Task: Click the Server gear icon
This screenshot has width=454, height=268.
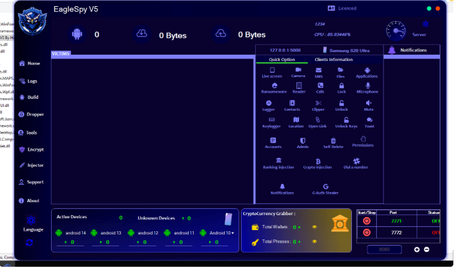Action: (x=425, y=24)
